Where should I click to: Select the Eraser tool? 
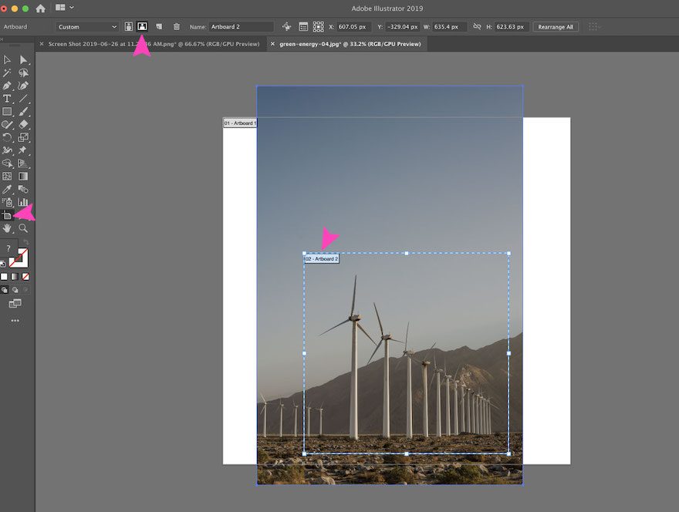tap(23, 124)
